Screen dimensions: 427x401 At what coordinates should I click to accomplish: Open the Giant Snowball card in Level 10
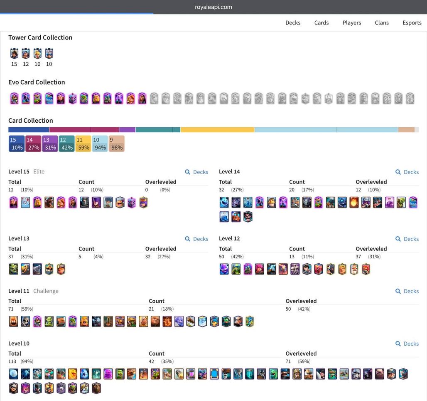point(14,374)
